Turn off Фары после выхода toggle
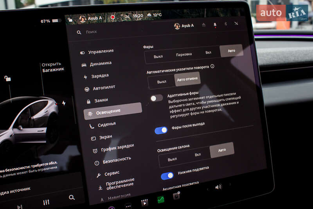 pyautogui.click(x=161, y=130)
